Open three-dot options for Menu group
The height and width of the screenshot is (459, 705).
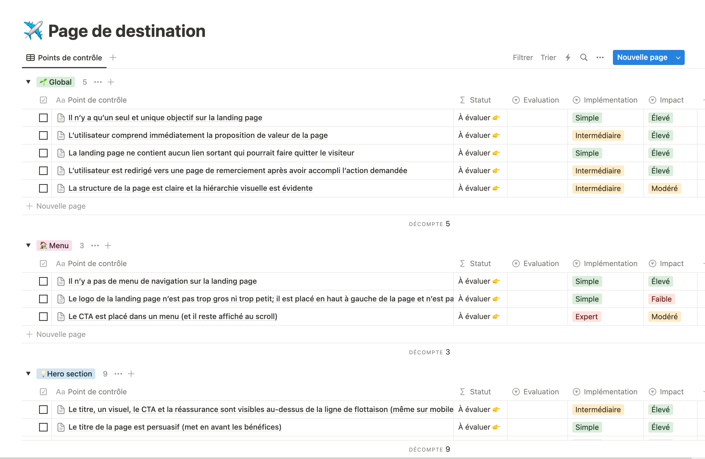(95, 246)
